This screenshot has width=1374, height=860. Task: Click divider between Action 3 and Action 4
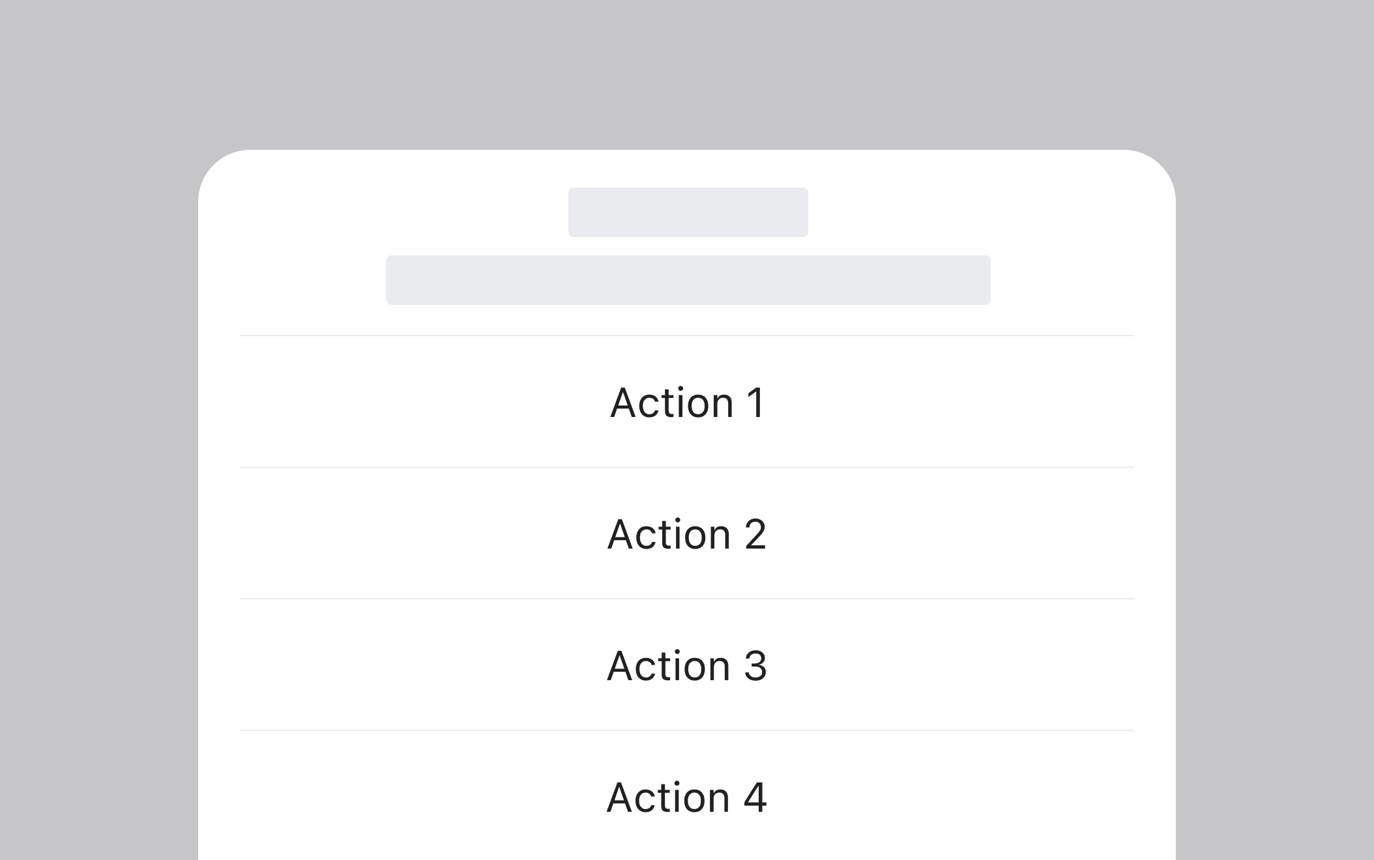(687, 730)
